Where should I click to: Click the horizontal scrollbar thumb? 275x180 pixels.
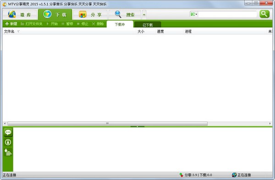(x=108, y=123)
